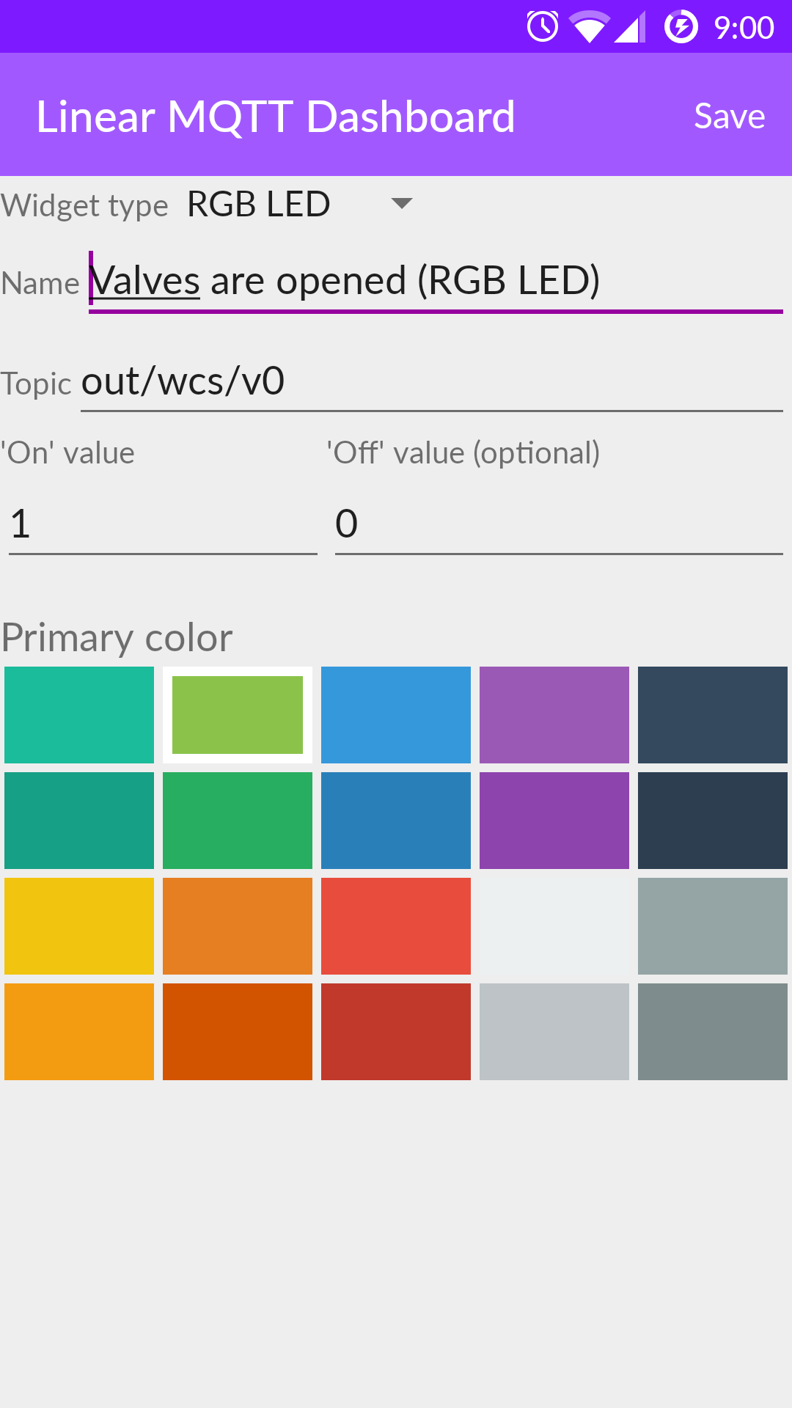Image resolution: width=792 pixels, height=1408 pixels.
Task: Tap the cellular signal status icon
Action: coord(629,27)
